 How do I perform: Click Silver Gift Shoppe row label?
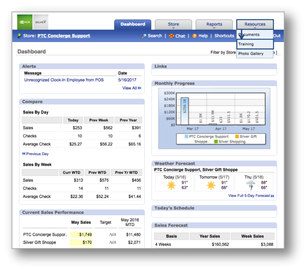[39, 242]
